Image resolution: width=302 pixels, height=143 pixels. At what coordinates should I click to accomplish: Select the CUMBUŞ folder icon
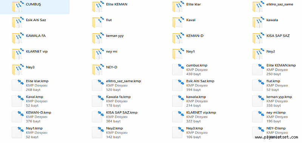pos(18,7)
